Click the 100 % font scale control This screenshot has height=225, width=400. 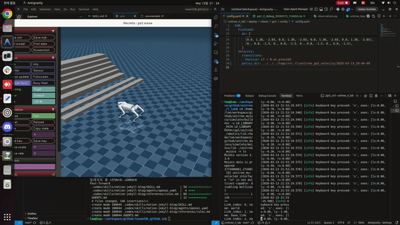pyautogui.click(x=43, y=101)
